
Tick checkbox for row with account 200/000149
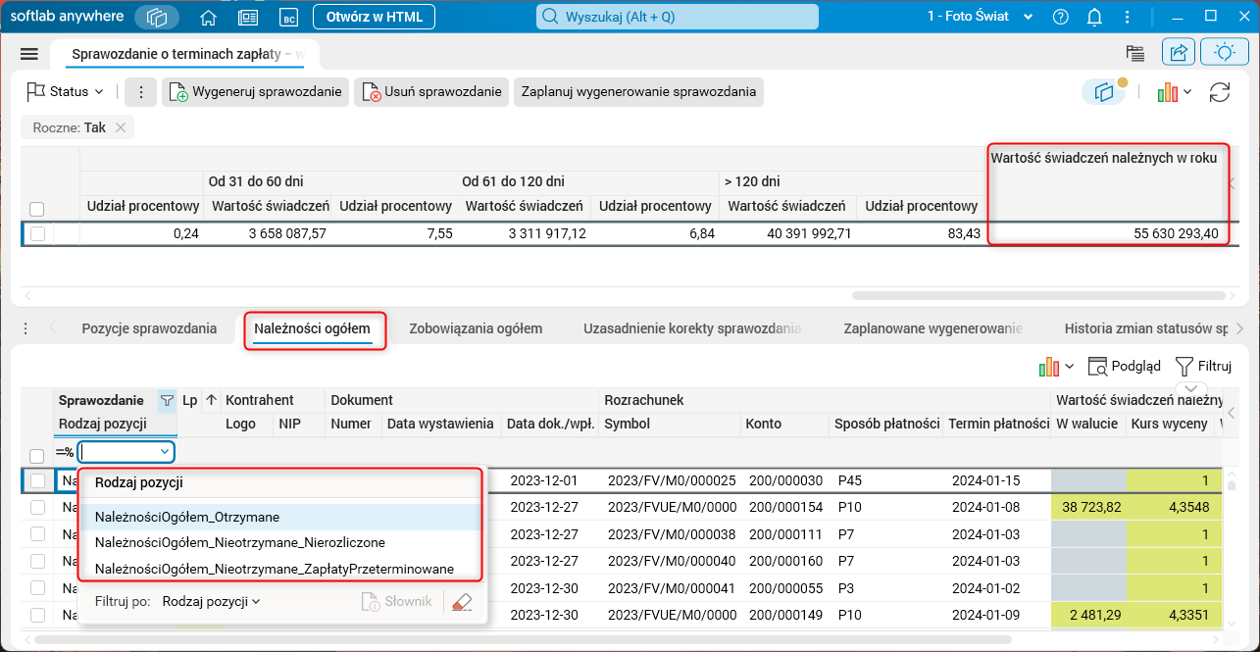coord(37,615)
